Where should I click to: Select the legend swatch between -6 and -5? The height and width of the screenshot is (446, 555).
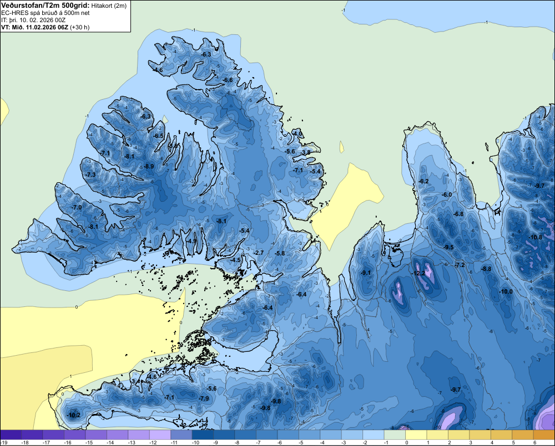click(288, 435)
